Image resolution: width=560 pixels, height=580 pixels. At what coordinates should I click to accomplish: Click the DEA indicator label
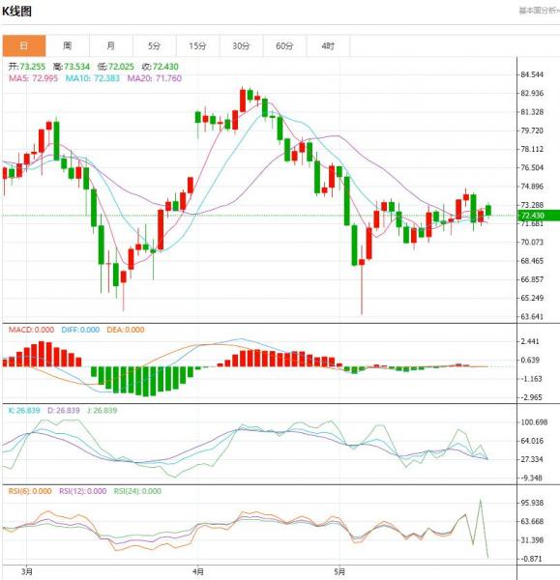pyautogui.click(x=126, y=330)
